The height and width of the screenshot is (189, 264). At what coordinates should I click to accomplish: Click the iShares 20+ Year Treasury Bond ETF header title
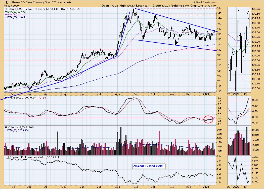[34, 3]
